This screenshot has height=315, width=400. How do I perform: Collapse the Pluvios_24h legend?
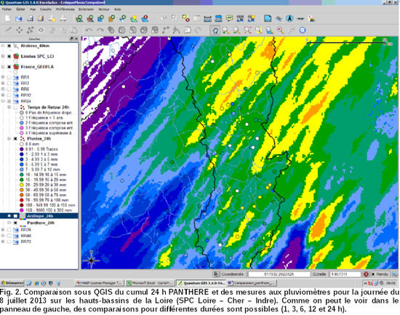click(9, 139)
